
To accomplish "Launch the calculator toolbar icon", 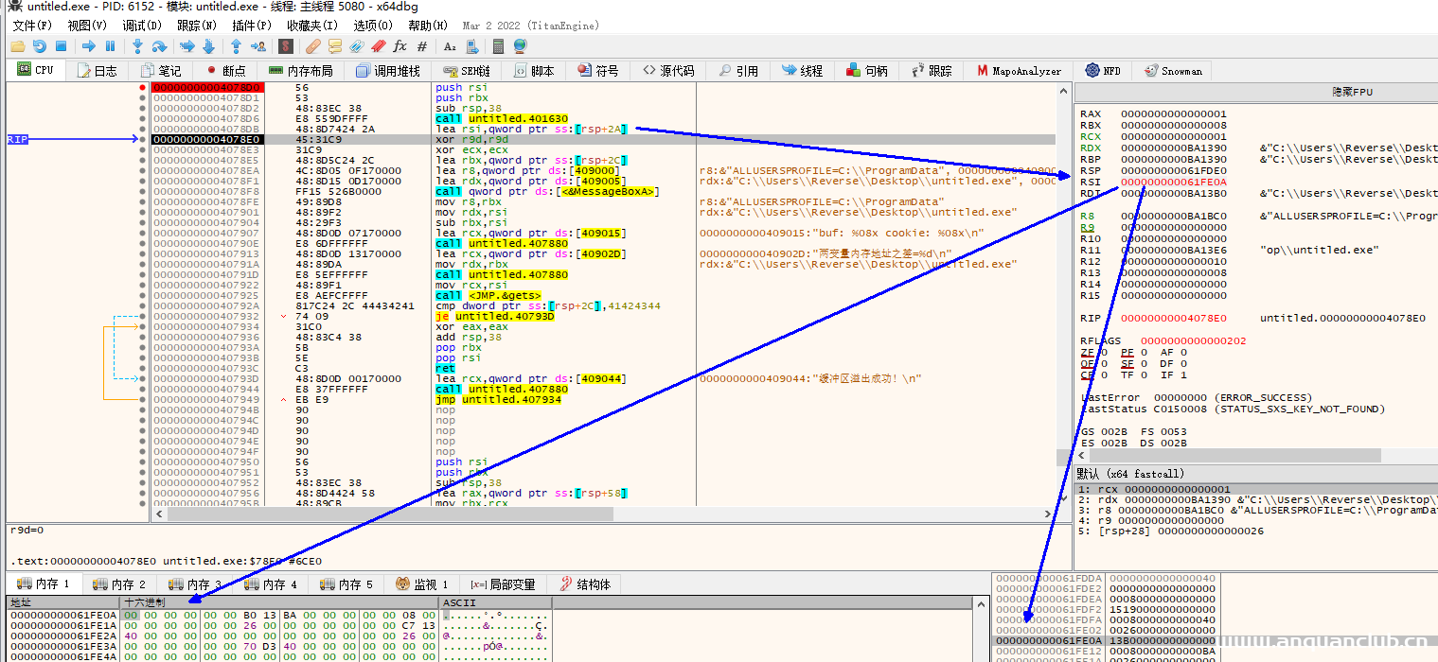I will click(x=498, y=46).
